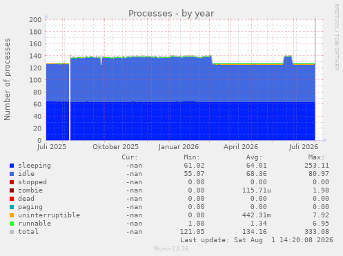
Task: Click the 'Min:' column header
Action: click(x=192, y=157)
